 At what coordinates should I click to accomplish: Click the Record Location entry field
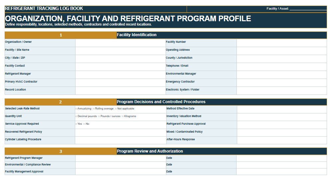121,91
